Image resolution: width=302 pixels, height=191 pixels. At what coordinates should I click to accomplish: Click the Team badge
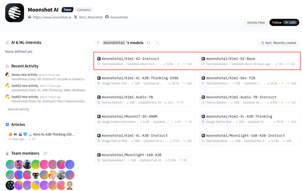(67, 10)
